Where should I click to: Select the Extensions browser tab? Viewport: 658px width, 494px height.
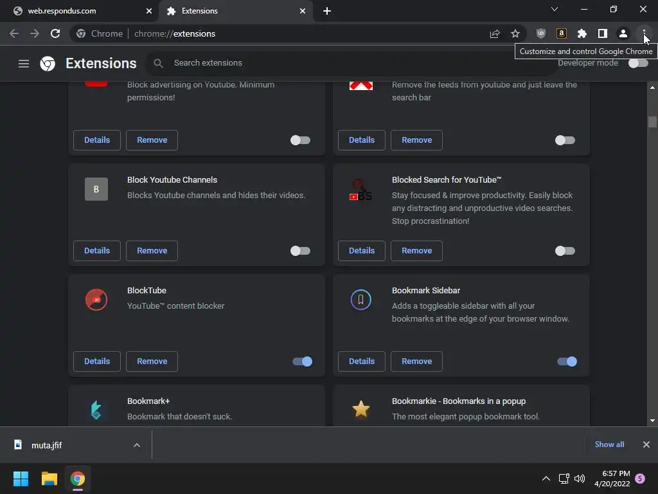pos(236,11)
